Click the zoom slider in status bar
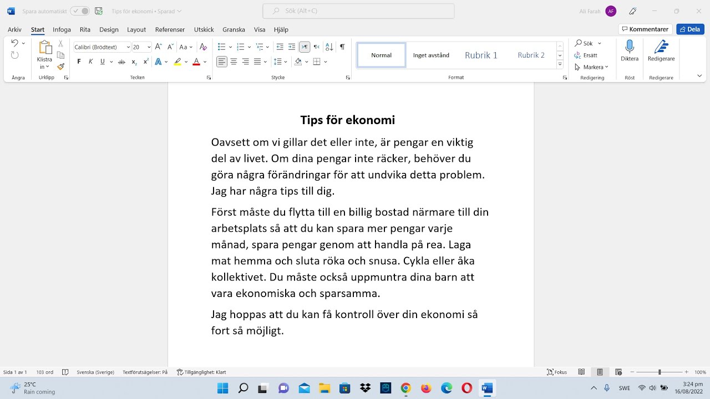This screenshot has height=399, width=710. pos(660,372)
